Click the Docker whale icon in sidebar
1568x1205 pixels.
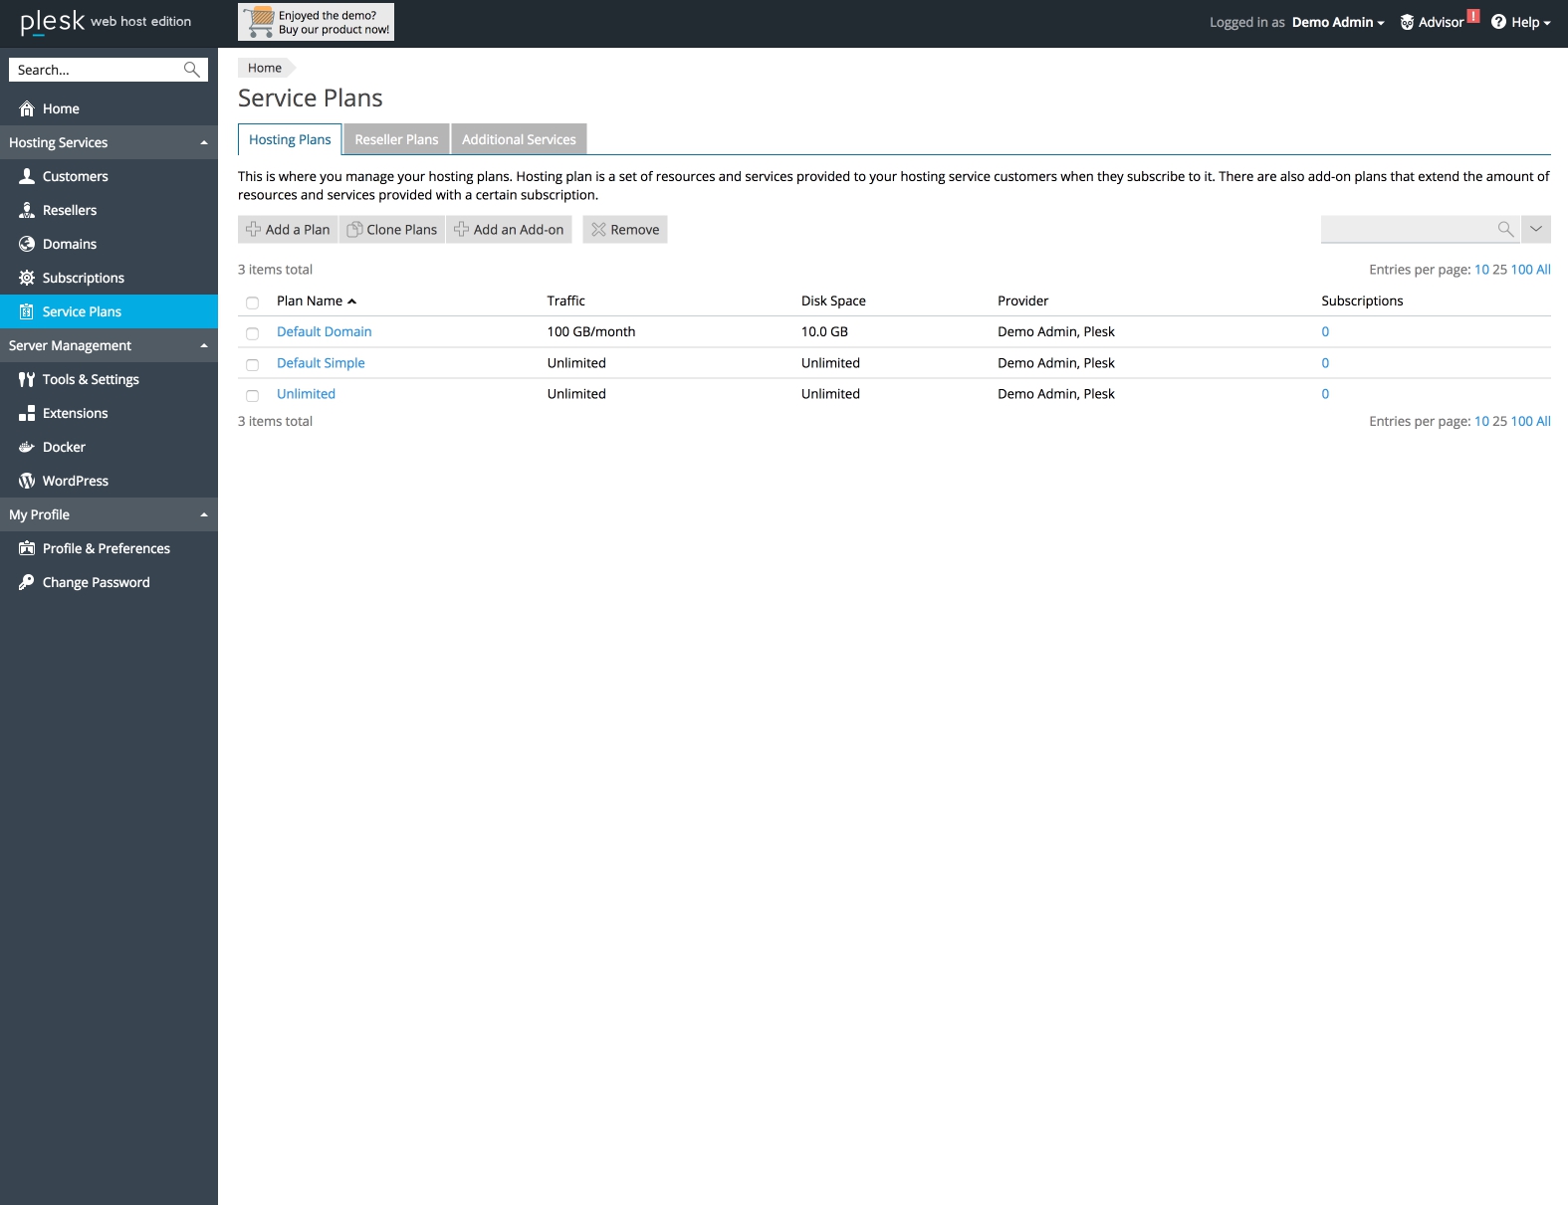pyautogui.click(x=27, y=447)
